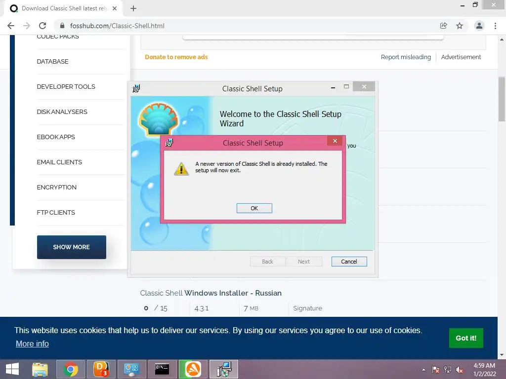The width and height of the screenshot is (506, 379).
Task: Open the Control Panel taskbar icon
Action: point(131,369)
